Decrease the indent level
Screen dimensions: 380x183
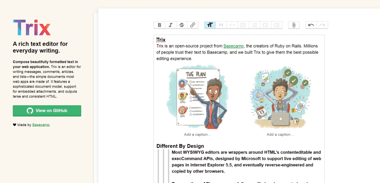[266, 25]
